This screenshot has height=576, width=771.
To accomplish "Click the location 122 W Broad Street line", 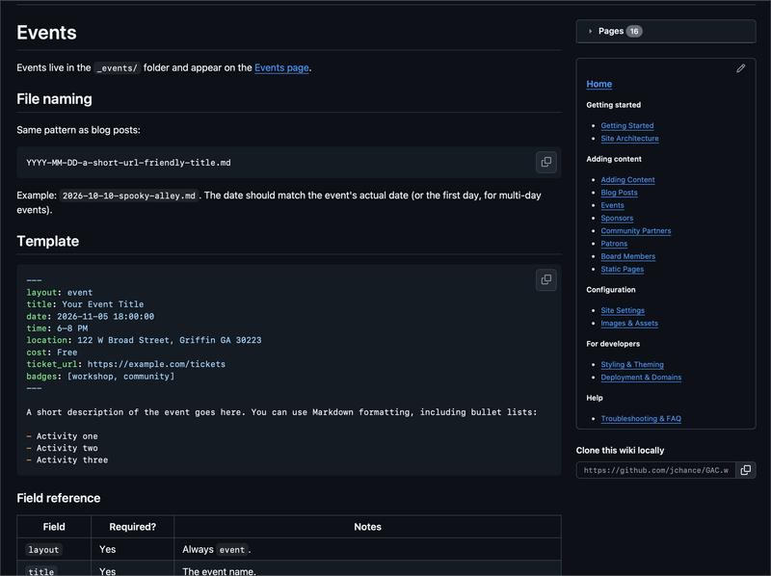I will pyautogui.click(x=144, y=340).
